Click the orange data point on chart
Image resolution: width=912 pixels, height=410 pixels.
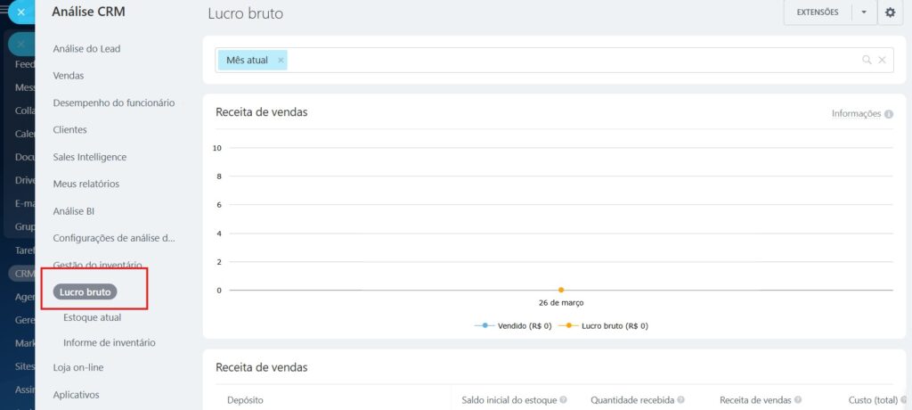[x=561, y=290]
